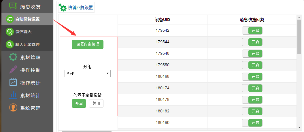Image resolution: width=304 pixels, height=132 pixels.
Task: Click device UID 180182
Action: [x=163, y=111]
